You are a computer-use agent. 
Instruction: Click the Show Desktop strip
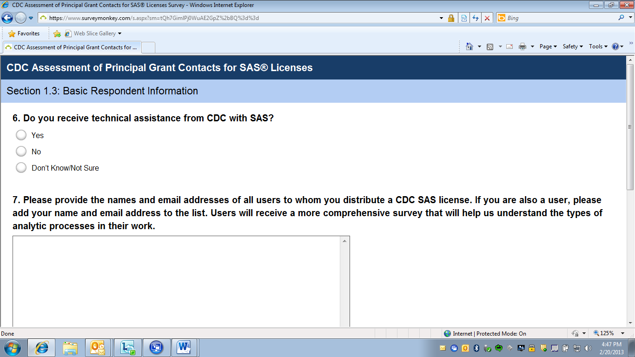(632, 348)
